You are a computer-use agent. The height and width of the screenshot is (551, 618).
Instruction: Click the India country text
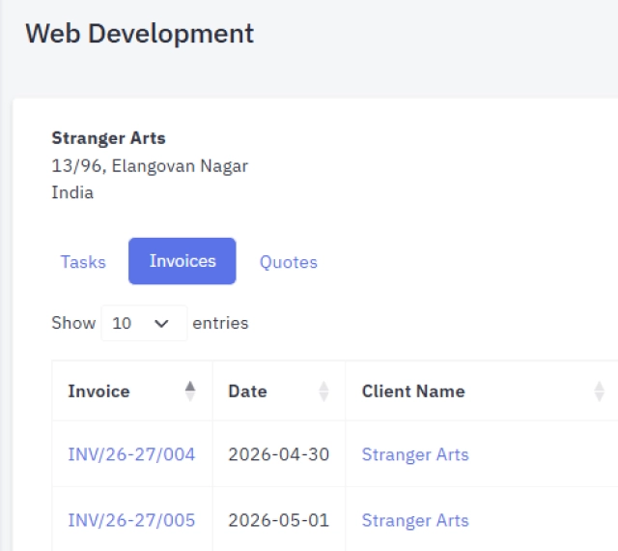[x=72, y=192]
